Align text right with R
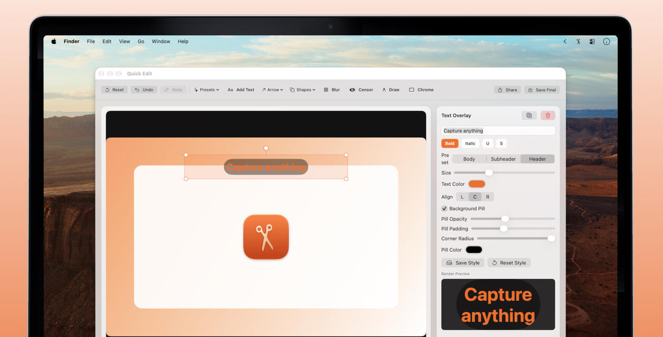Viewport: 663px width, 337px height. point(488,197)
